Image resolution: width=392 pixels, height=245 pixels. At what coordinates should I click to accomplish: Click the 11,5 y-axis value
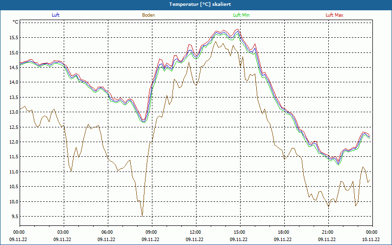tap(14, 157)
